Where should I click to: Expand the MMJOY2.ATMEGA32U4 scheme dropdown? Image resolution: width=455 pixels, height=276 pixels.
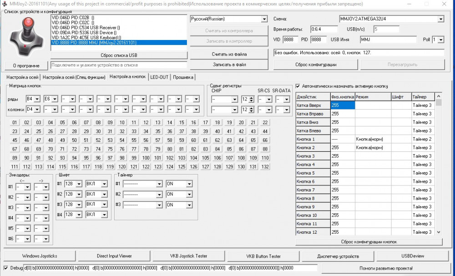click(440, 19)
